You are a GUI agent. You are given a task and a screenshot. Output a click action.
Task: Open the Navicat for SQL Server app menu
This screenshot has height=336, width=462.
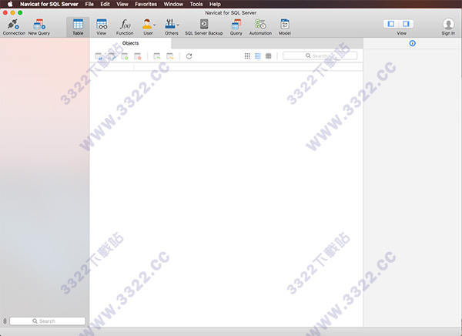pos(49,4)
